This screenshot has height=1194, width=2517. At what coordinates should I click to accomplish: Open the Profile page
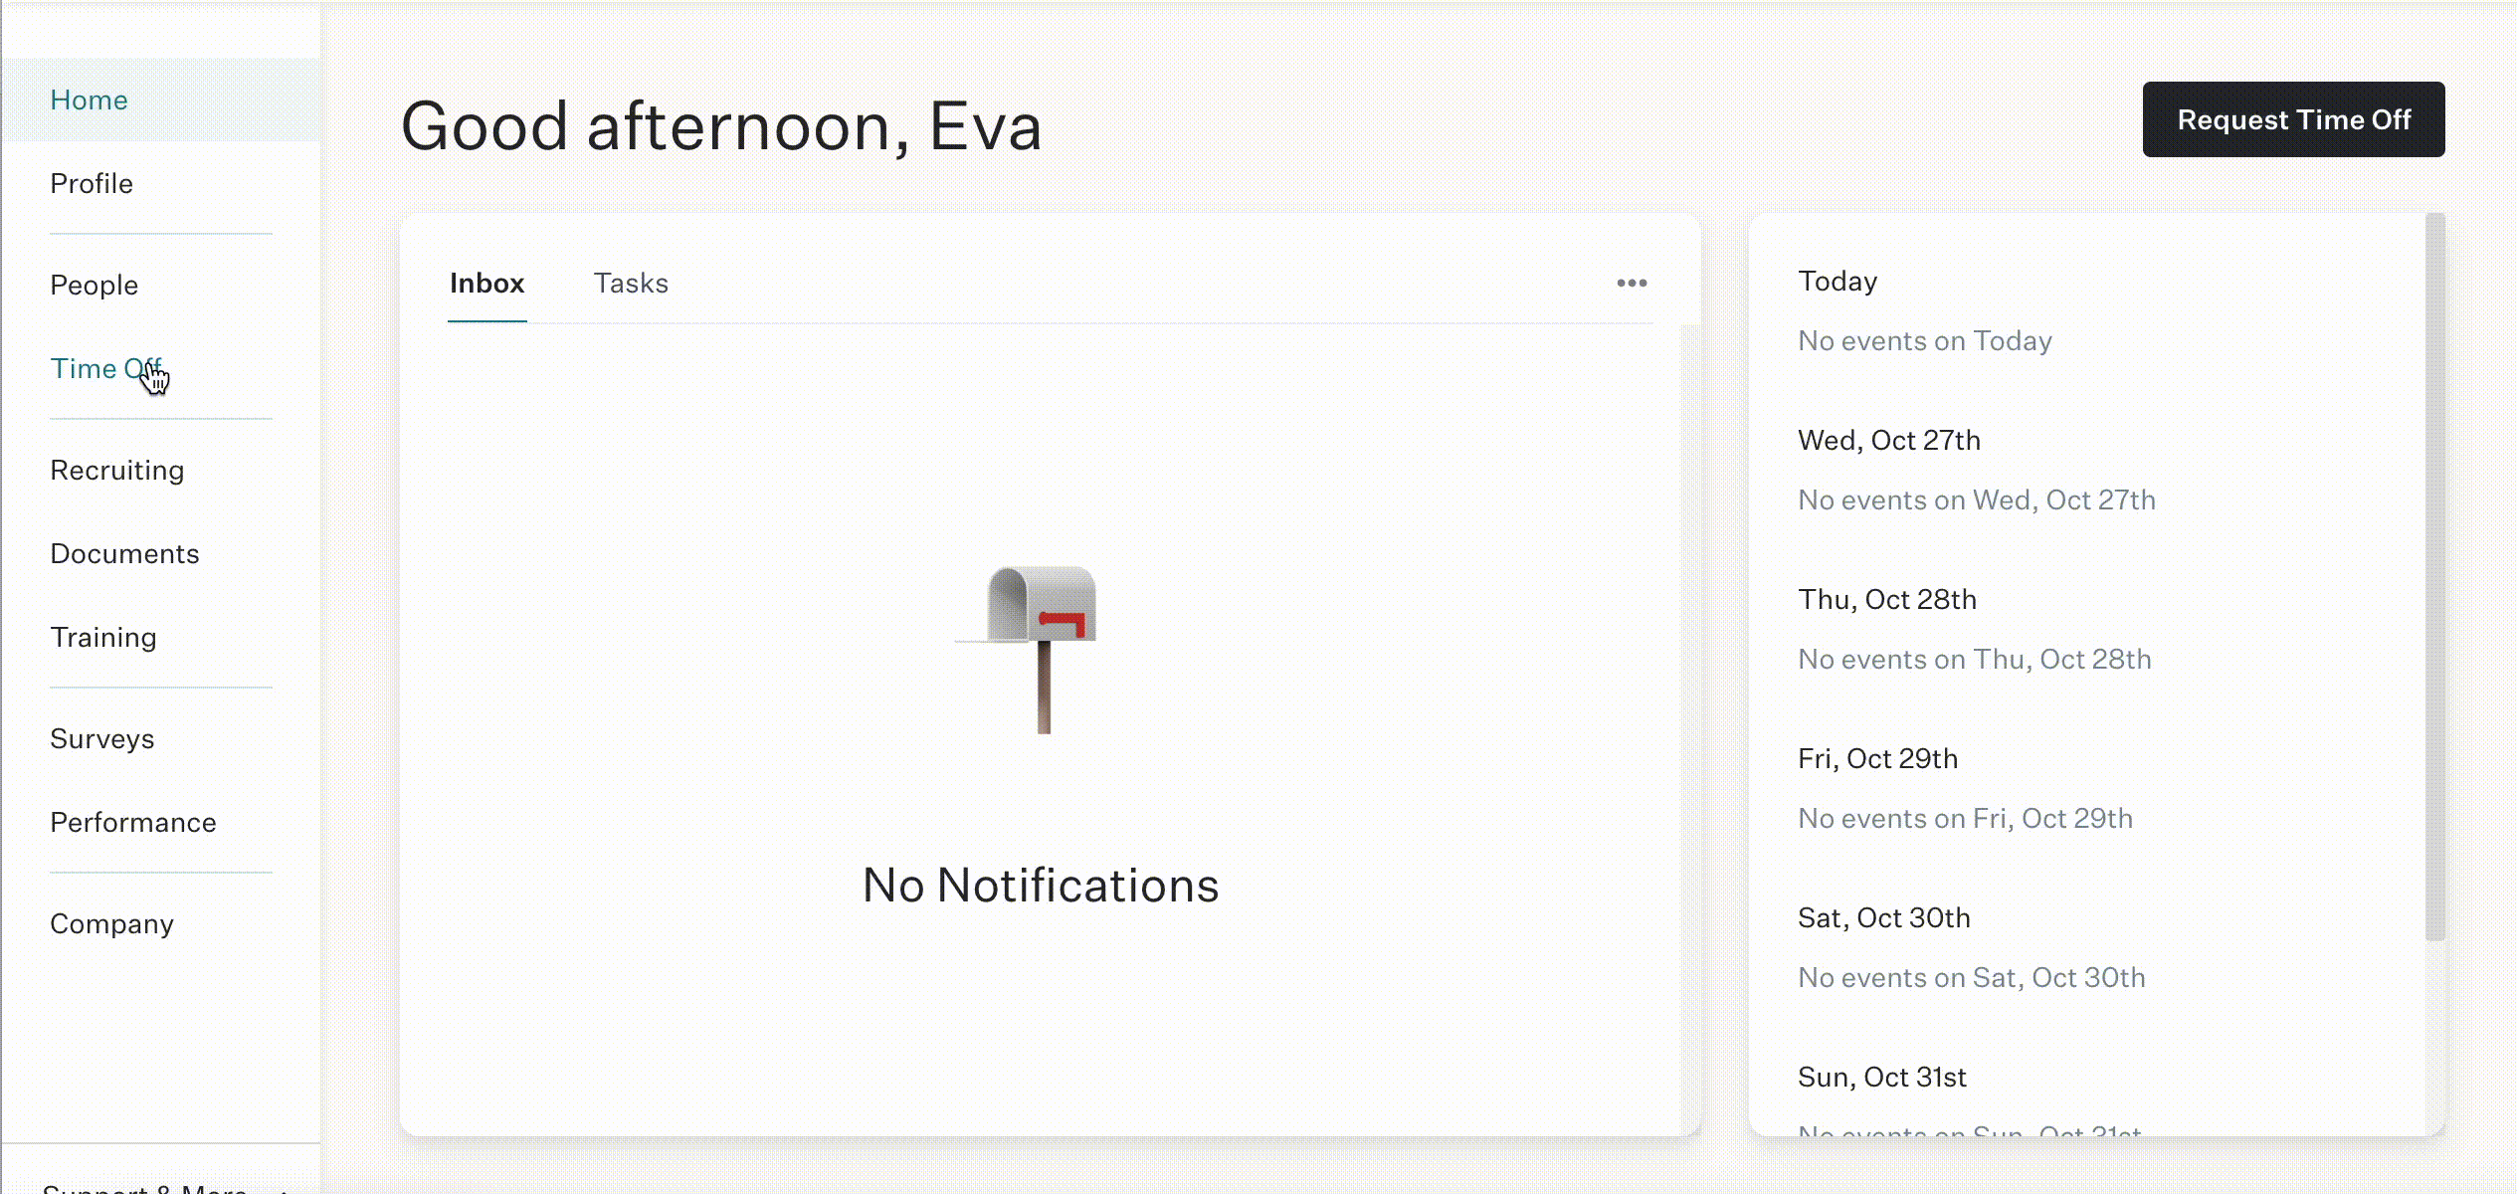pos(92,184)
